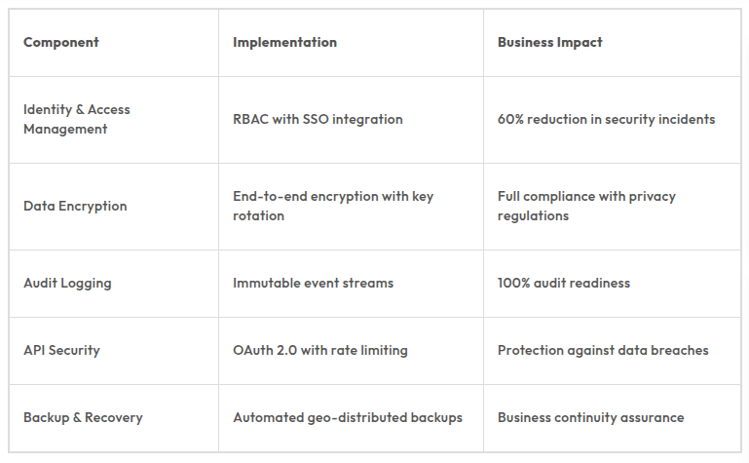Click the Component column header
The image size is (749, 463).
pos(61,42)
